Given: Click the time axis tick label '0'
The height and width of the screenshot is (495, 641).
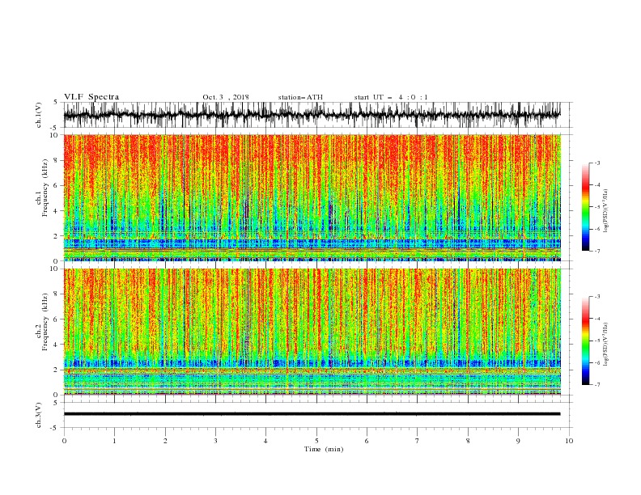Looking at the screenshot, I should coord(64,441).
